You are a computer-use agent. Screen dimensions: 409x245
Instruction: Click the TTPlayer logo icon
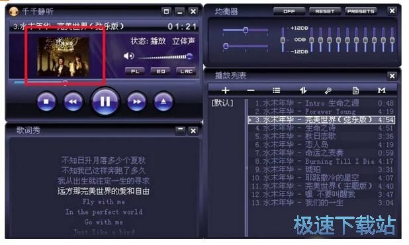(x=13, y=11)
